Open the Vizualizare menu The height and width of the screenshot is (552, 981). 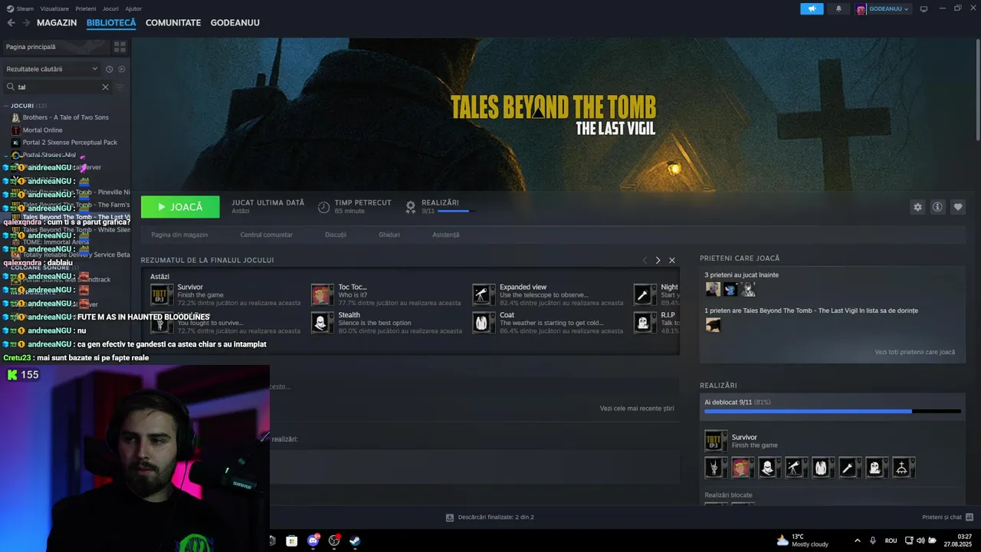tap(54, 8)
